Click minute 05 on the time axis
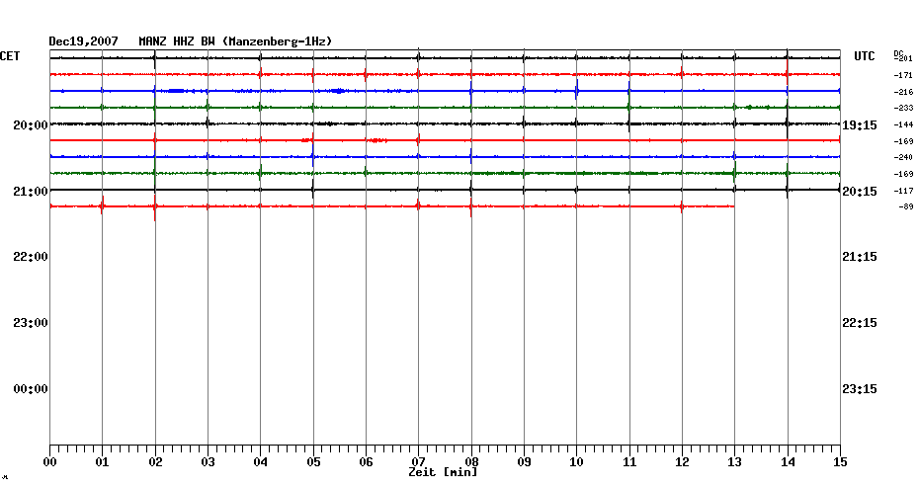Image resolution: width=919 pixels, height=488 pixels. [x=313, y=461]
